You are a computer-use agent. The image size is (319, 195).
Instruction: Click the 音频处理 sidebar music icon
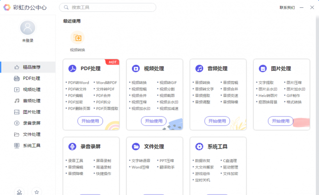17,101
